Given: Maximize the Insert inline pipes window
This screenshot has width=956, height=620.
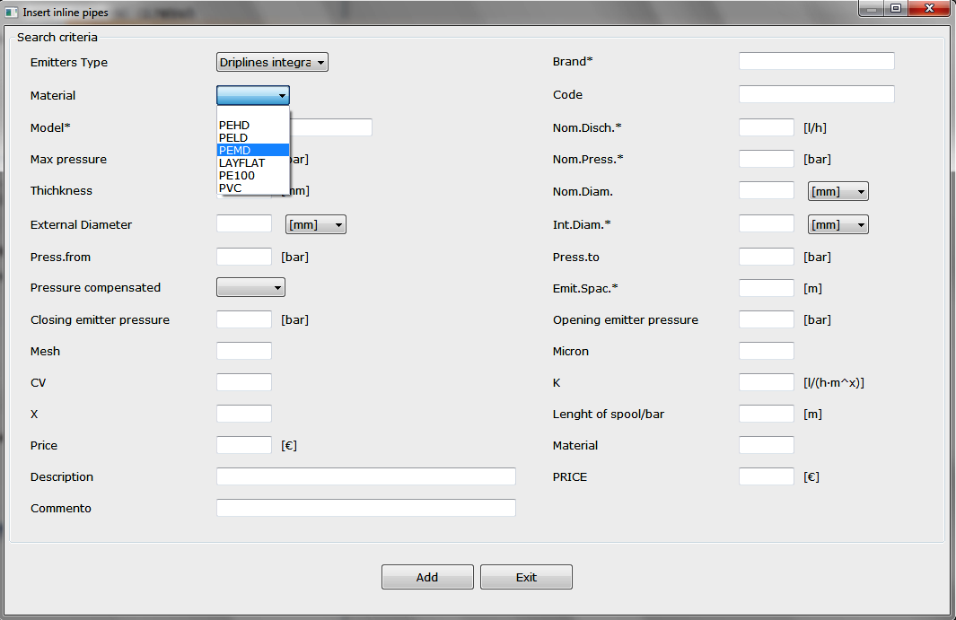Looking at the screenshot, I should tap(896, 9).
